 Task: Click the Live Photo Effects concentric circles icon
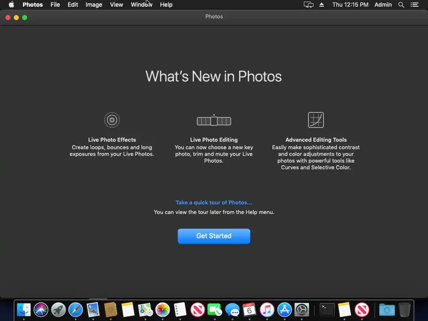pos(112,120)
